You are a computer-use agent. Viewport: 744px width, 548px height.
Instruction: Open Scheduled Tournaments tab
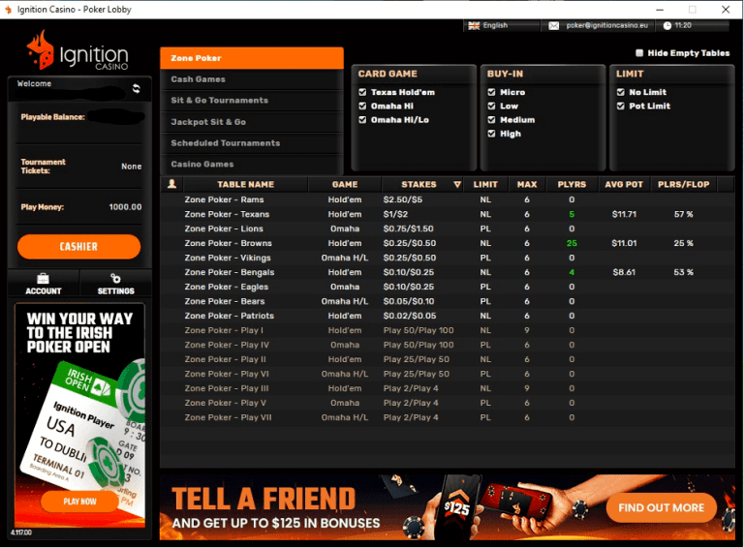(252, 143)
